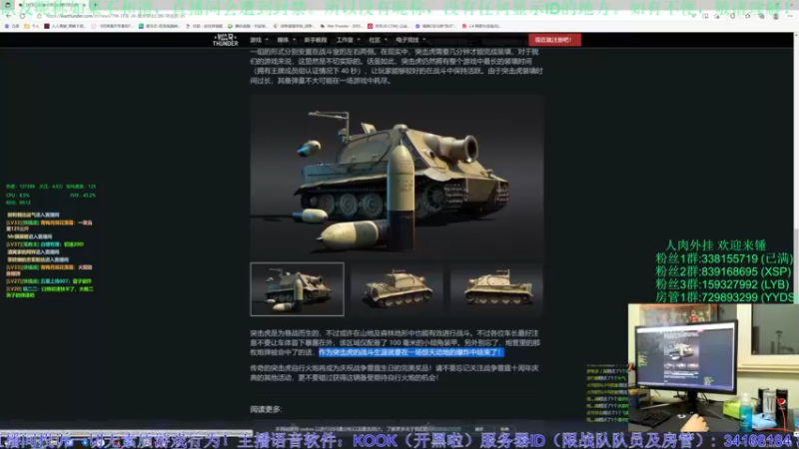This screenshot has width=799, height=449.
Task: Open the War Thunder logo homepage link
Action: [x=226, y=40]
